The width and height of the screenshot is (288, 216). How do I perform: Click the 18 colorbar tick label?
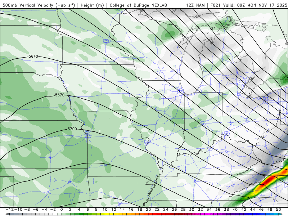point(140,210)
